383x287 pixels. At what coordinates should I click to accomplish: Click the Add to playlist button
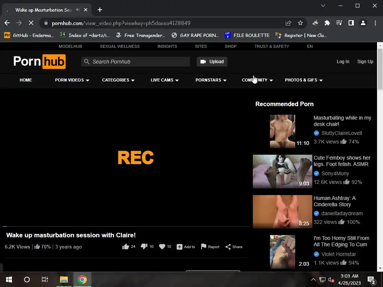click(186, 247)
